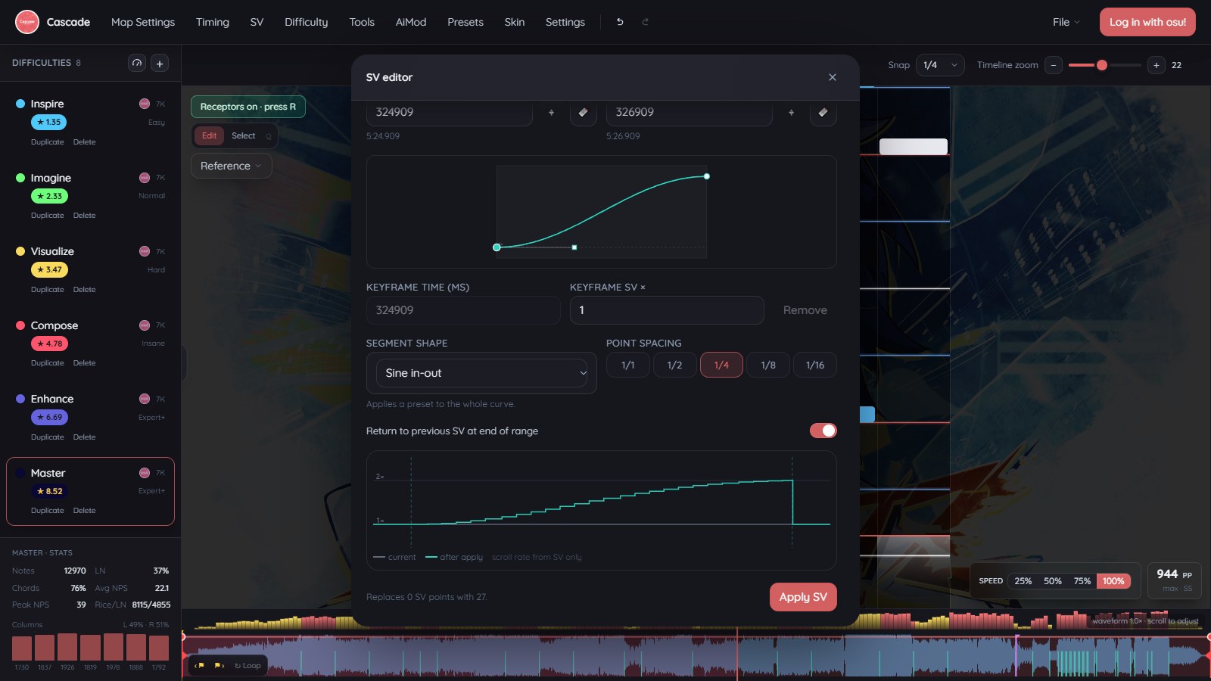Close the SV editor dialog

point(833,77)
